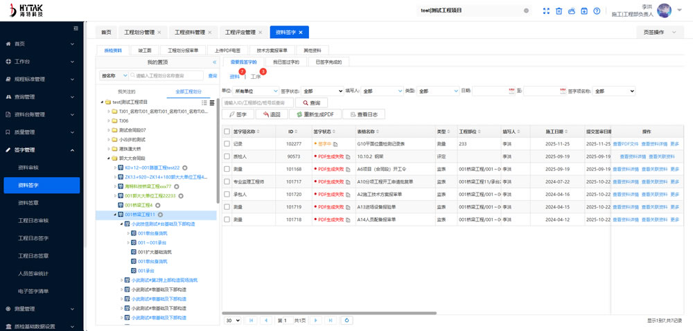
Task: Check the select-all checkbox in table header
Action: [227, 132]
